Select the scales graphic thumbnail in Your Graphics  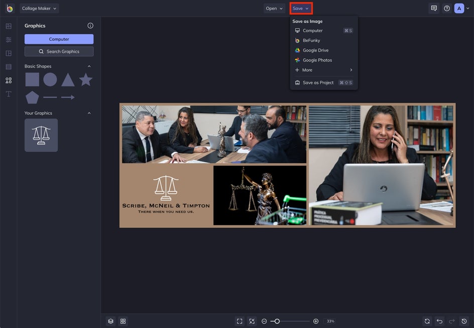point(41,135)
